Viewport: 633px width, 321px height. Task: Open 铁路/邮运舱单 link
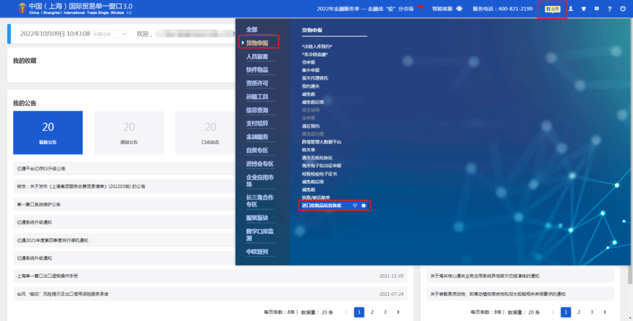coord(316,197)
